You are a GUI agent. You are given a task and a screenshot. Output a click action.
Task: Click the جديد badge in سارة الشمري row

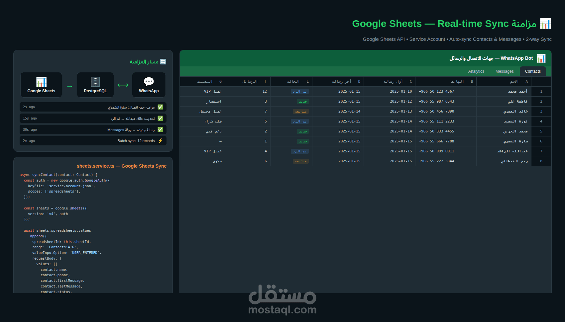[x=303, y=141]
